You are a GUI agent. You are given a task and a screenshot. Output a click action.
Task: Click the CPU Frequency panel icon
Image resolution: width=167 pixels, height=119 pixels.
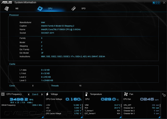(x=3, y=94)
